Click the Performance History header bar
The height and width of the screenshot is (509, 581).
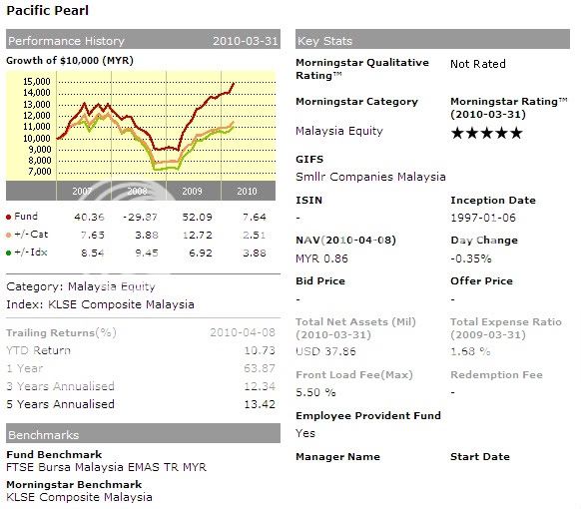(143, 39)
